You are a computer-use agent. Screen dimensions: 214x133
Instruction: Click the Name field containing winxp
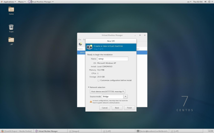[x=113, y=59]
